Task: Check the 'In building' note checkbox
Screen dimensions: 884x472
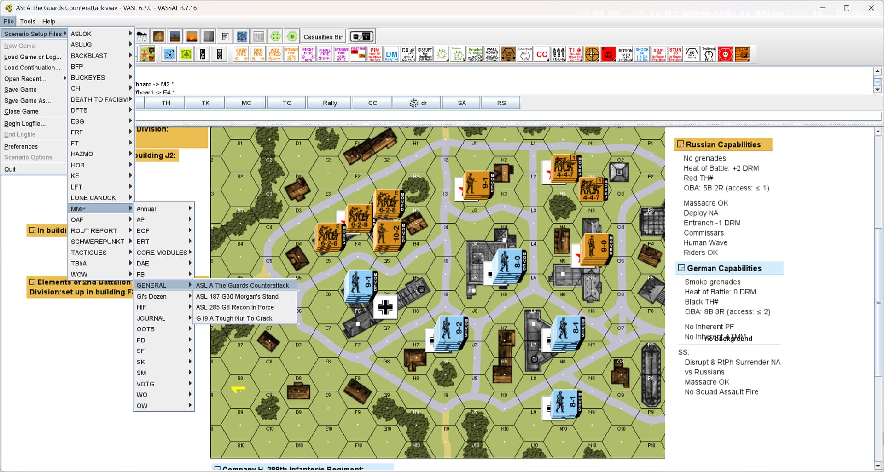Action: point(32,230)
